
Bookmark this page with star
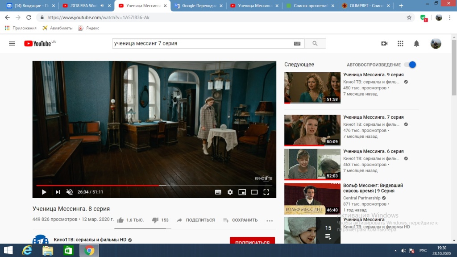409,17
